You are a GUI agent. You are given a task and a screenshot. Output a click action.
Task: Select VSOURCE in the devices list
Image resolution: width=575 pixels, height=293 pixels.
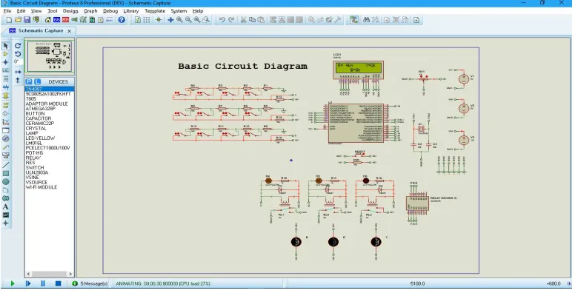[36, 183]
